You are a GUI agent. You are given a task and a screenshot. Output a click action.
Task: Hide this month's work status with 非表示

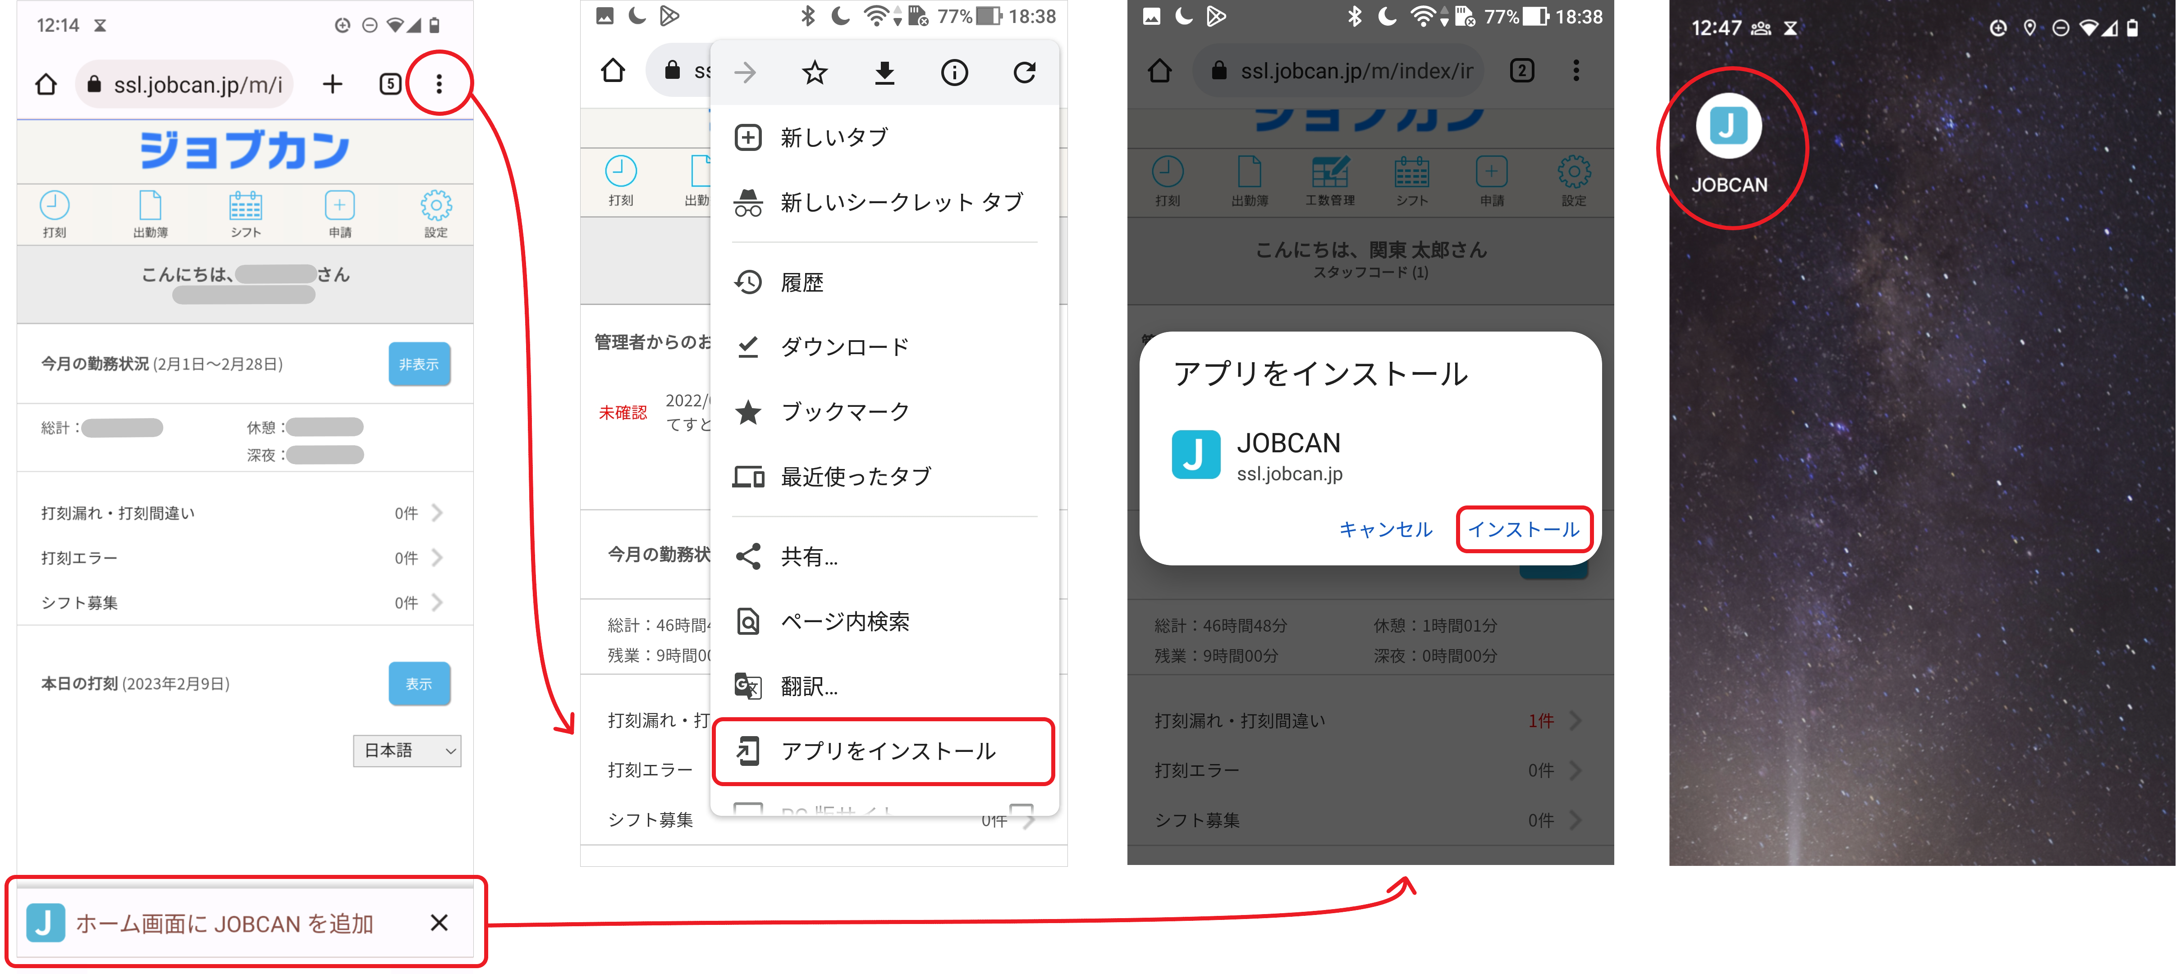click(419, 364)
